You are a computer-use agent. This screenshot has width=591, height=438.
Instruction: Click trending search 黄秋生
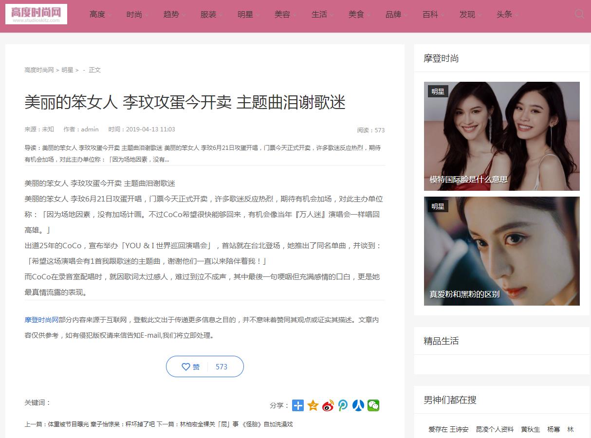[x=531, y=429]
